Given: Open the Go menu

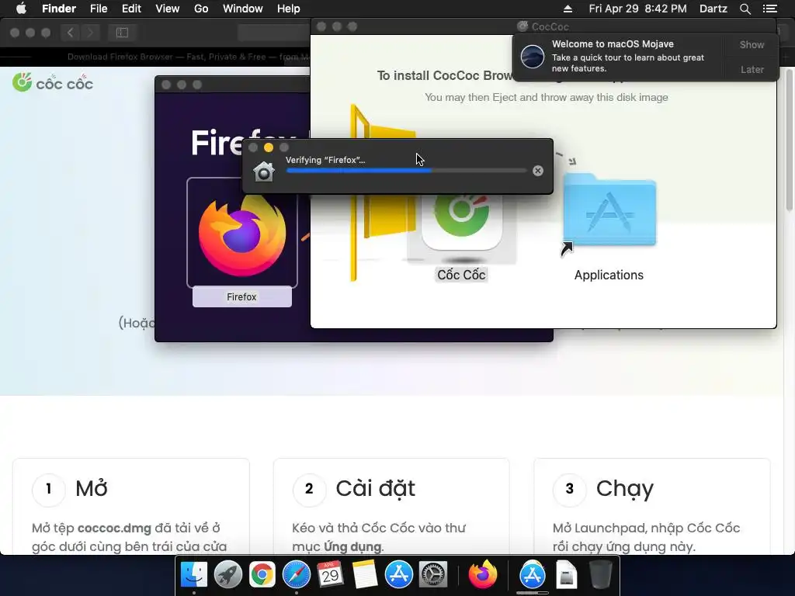Looking at the screenshot, I should [201, 9].
